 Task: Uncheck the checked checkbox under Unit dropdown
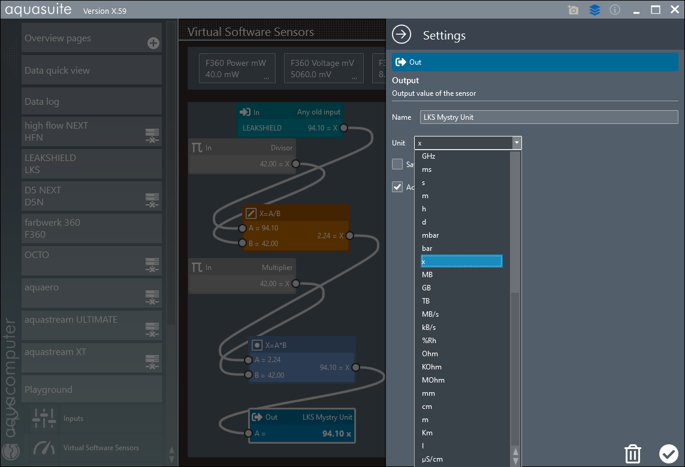397,187
